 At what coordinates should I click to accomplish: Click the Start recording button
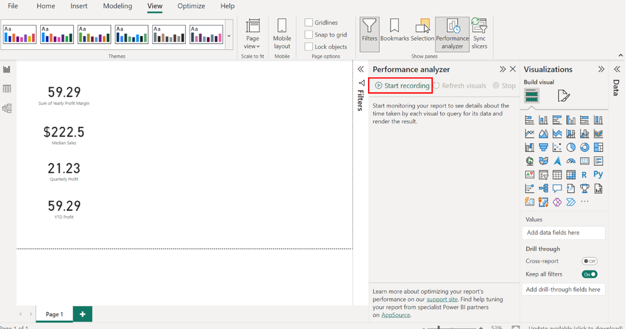(x=402, y=85)
